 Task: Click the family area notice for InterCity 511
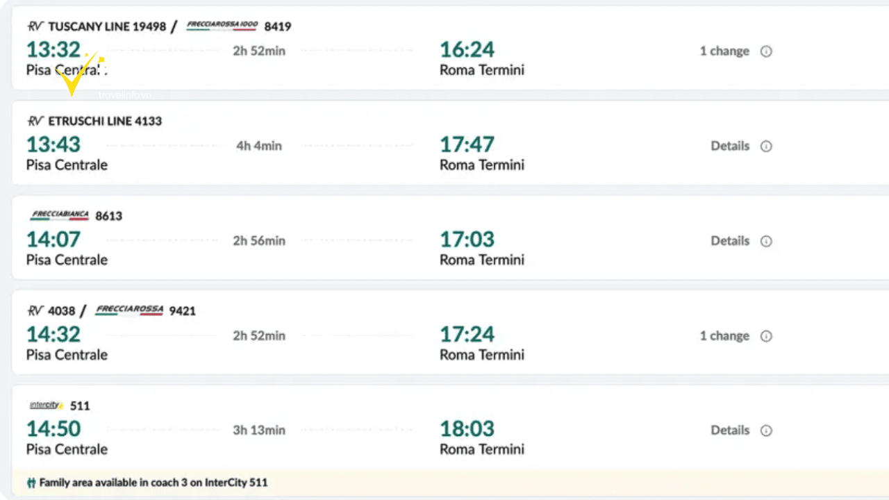[450, 482]
